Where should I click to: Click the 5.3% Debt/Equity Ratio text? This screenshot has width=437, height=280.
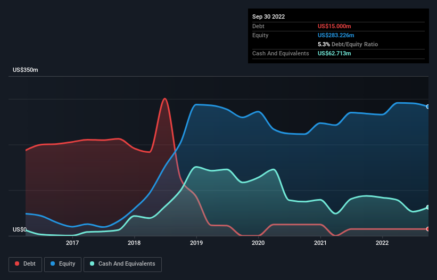pyautogui.click(x=348, y=44)
